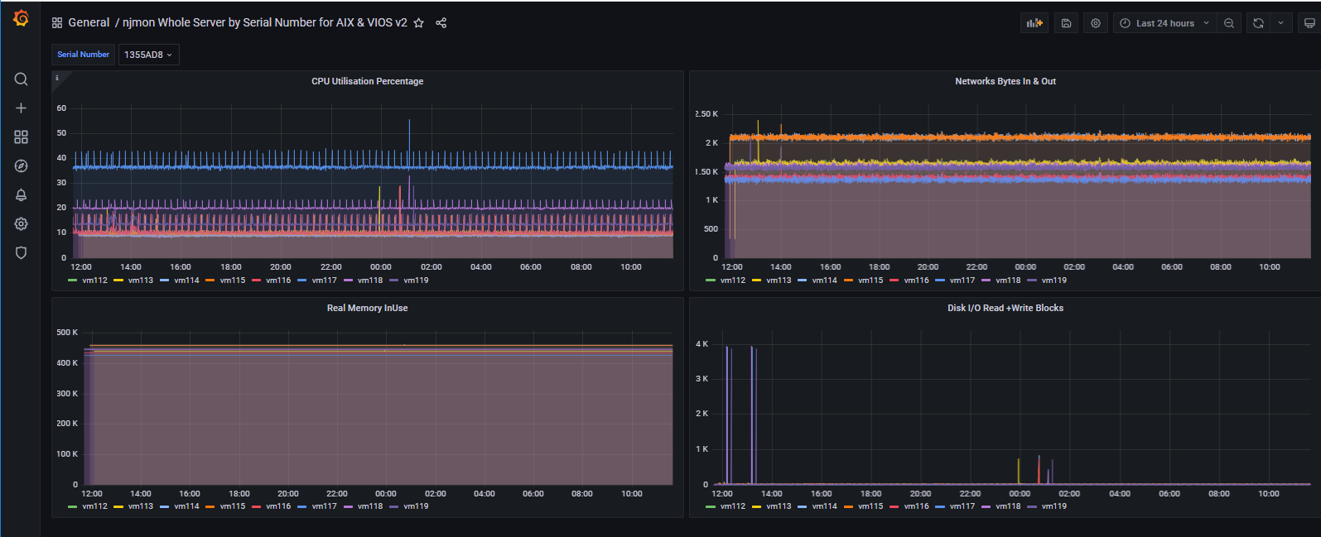Click the vm115 color line in Networks legend
This screenshot has height=537, width=1321.
tap(849, 280)
